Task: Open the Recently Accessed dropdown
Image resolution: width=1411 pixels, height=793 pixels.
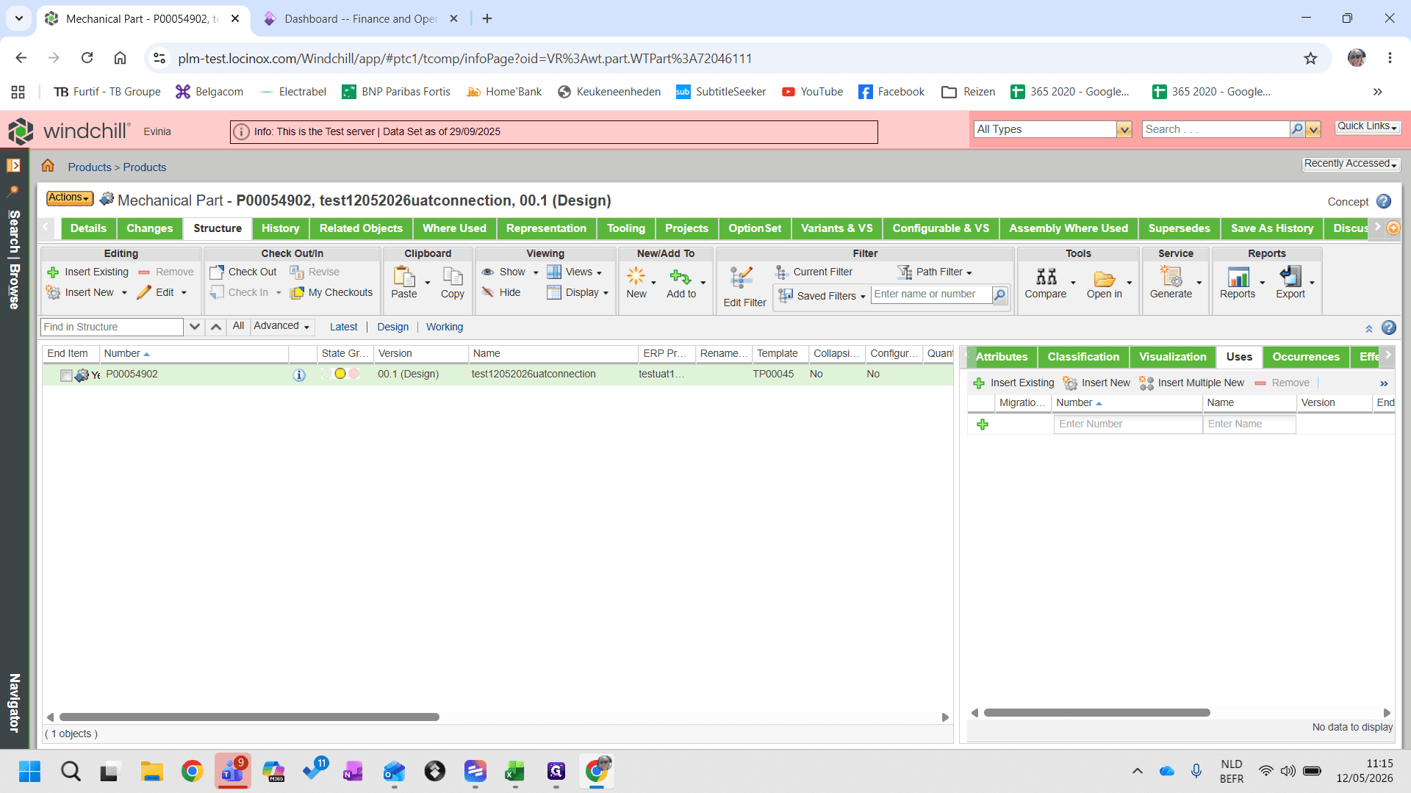Action: (x=1351, y=164)
